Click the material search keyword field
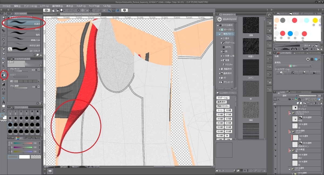 pos(227,93)
